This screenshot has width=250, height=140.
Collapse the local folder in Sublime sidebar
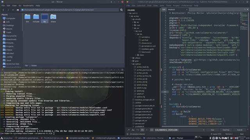pyautogui.click(x=134, y=31)
